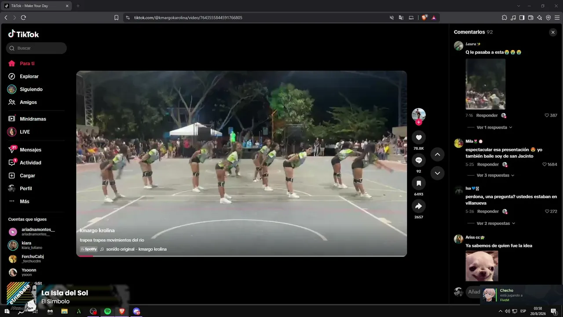Like the video with the heart icon
This screenshot has height=317, width=563.
(x=418, y=137)
